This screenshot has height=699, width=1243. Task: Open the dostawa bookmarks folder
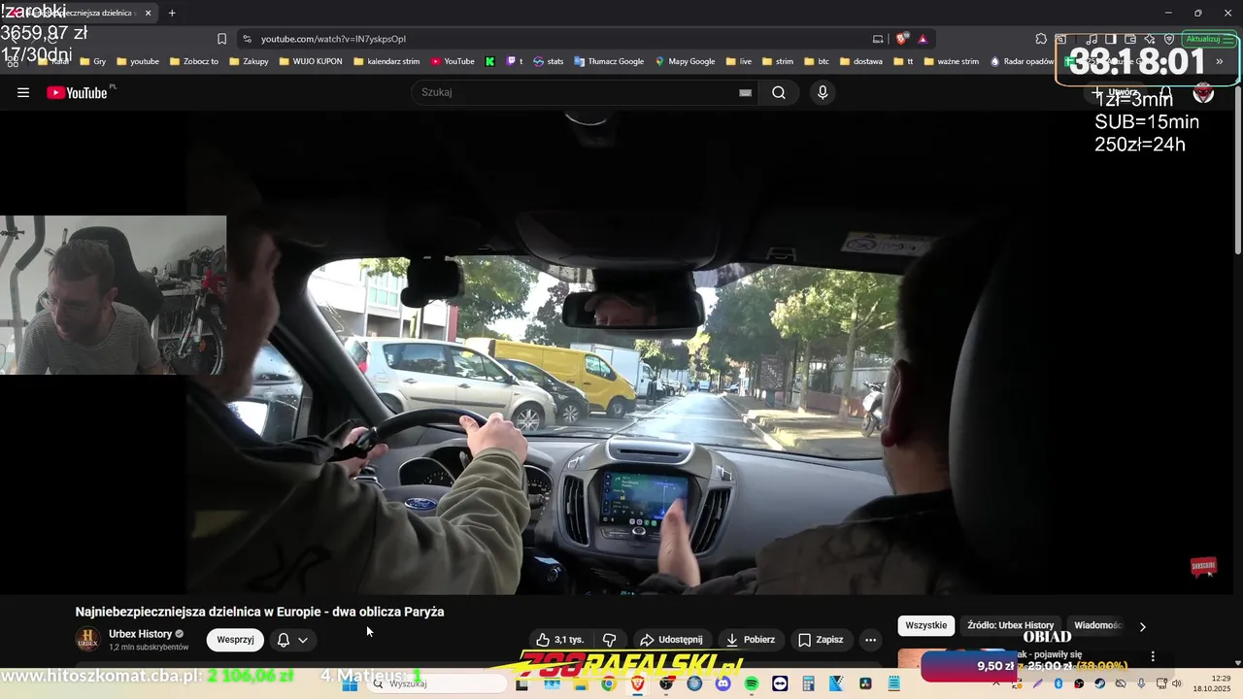(860, 61)
